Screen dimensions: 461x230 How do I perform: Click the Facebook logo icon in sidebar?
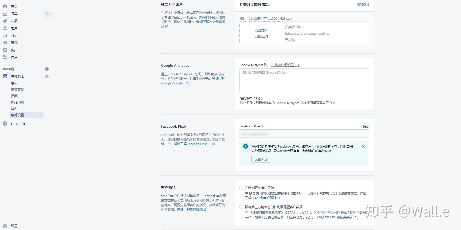click(x=5, y=124)
